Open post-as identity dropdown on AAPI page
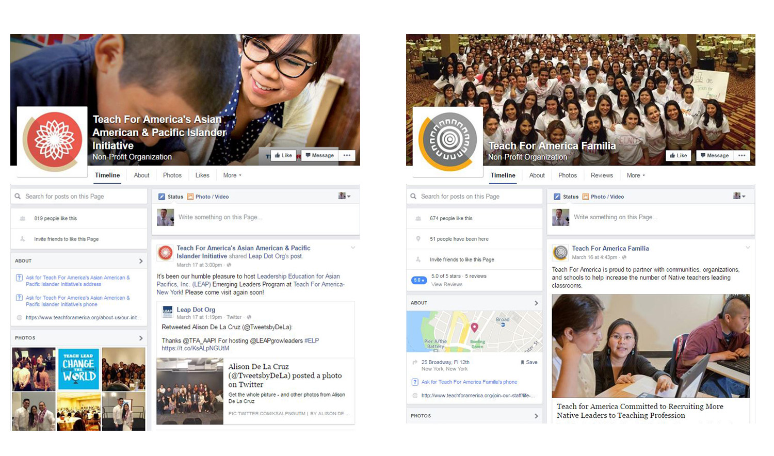 point(344,196)
